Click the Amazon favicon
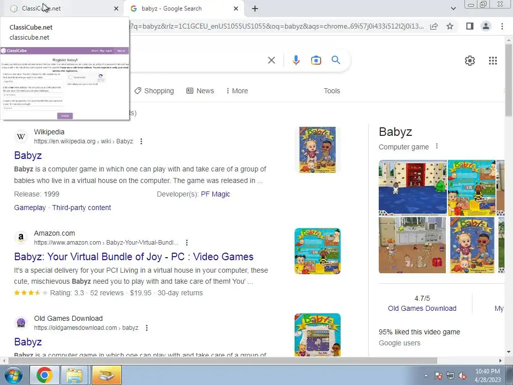The image size is (513, 385). point(21,238)
